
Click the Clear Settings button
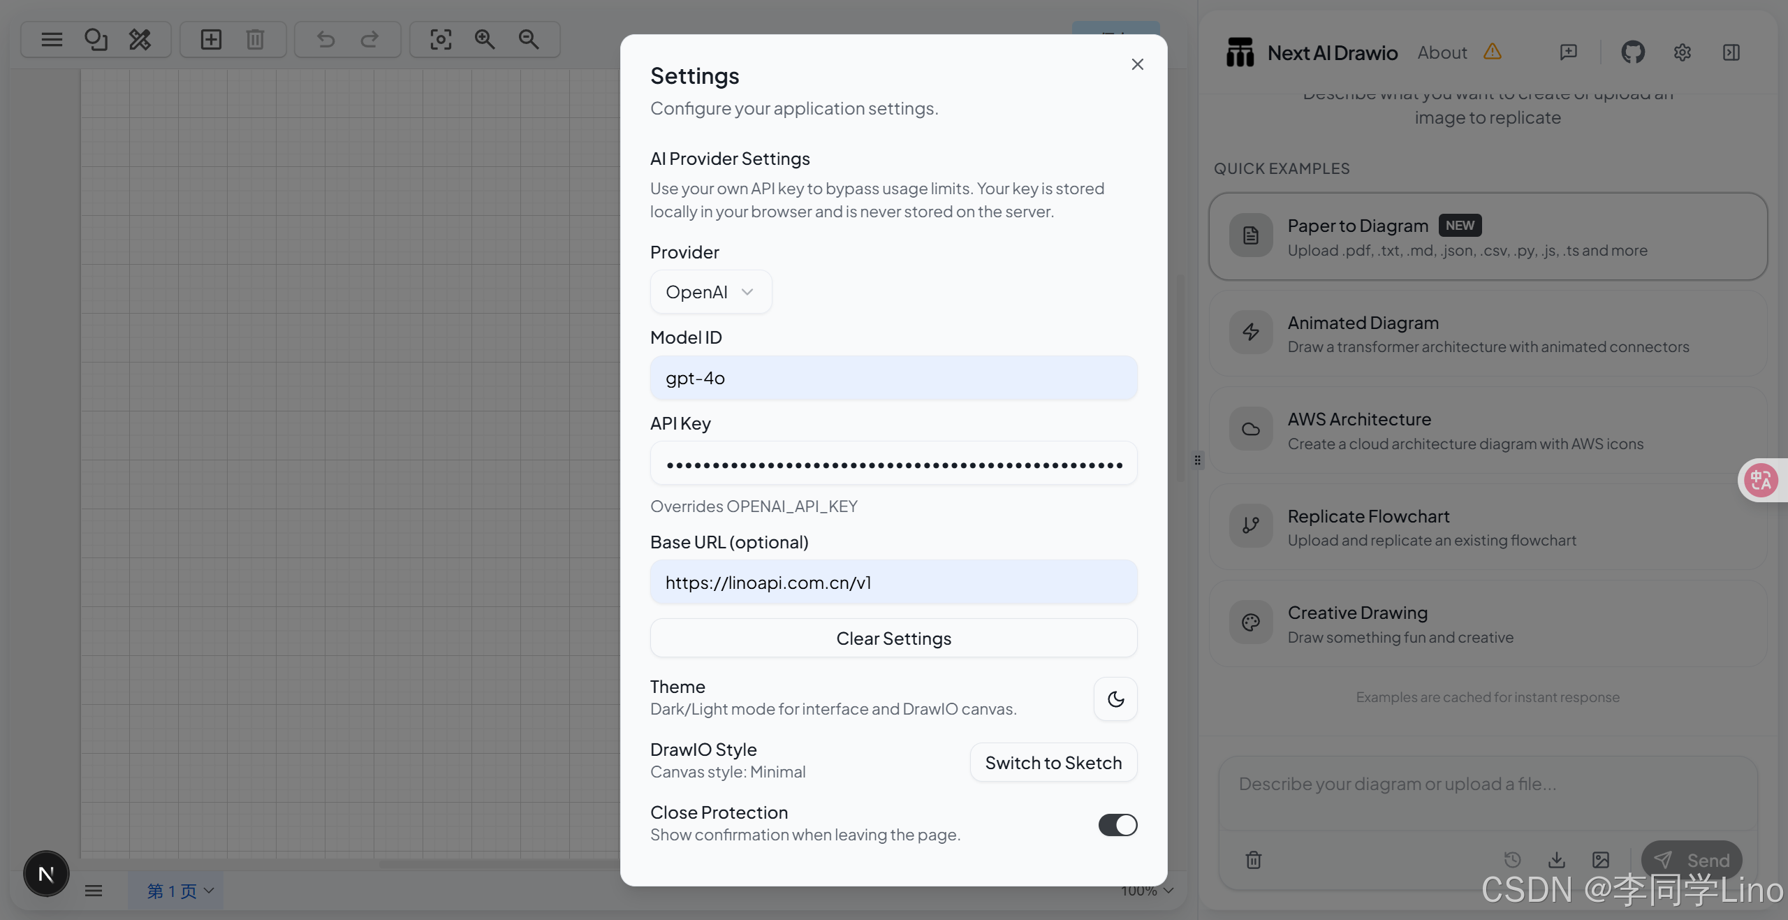893,638
